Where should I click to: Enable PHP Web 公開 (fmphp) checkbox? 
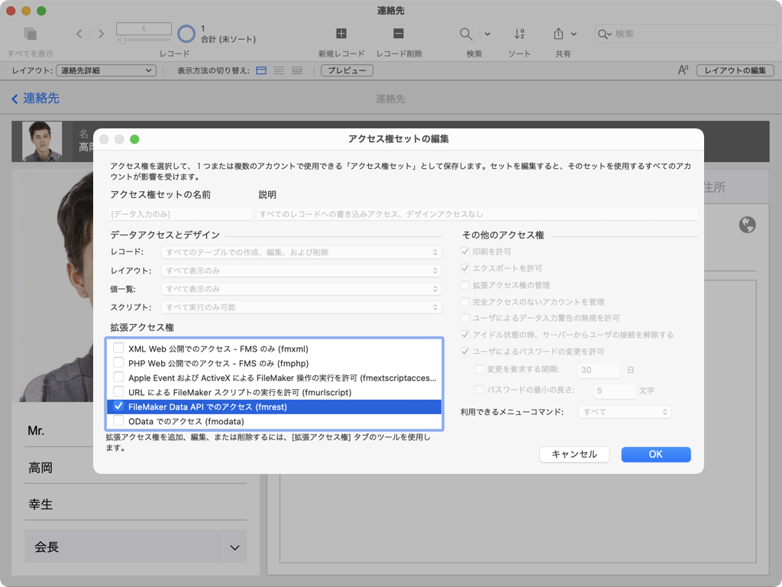(x=118, y=362)
